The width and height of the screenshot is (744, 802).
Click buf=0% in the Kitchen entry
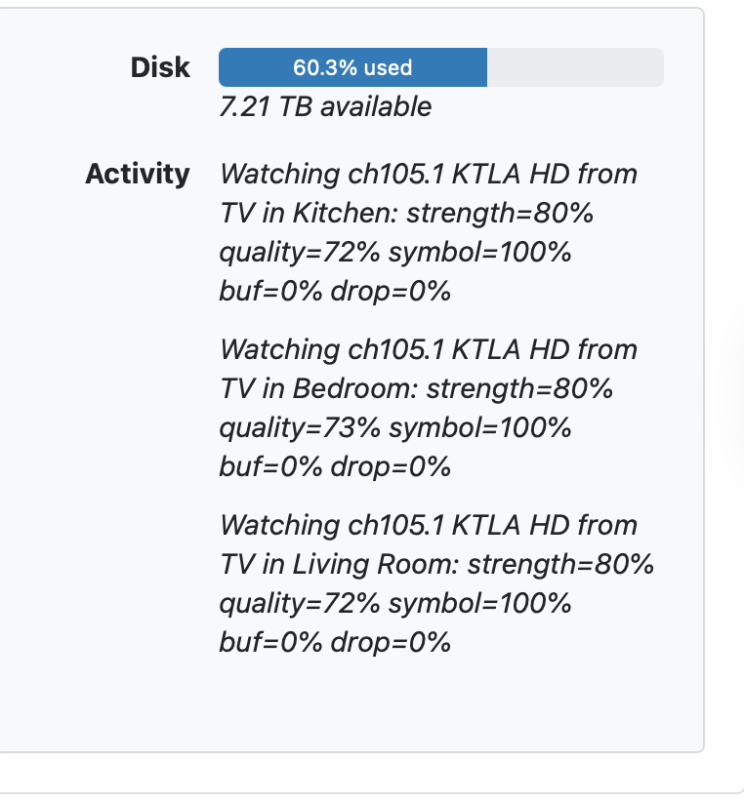pyautogui.click(x=270, y=292)
